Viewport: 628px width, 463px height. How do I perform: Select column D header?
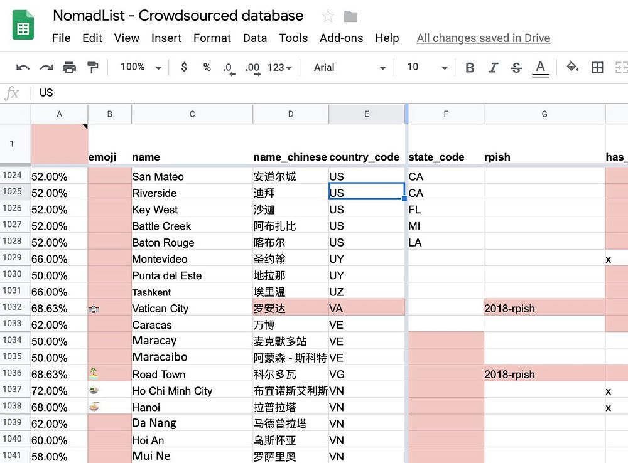pos(291,114)
